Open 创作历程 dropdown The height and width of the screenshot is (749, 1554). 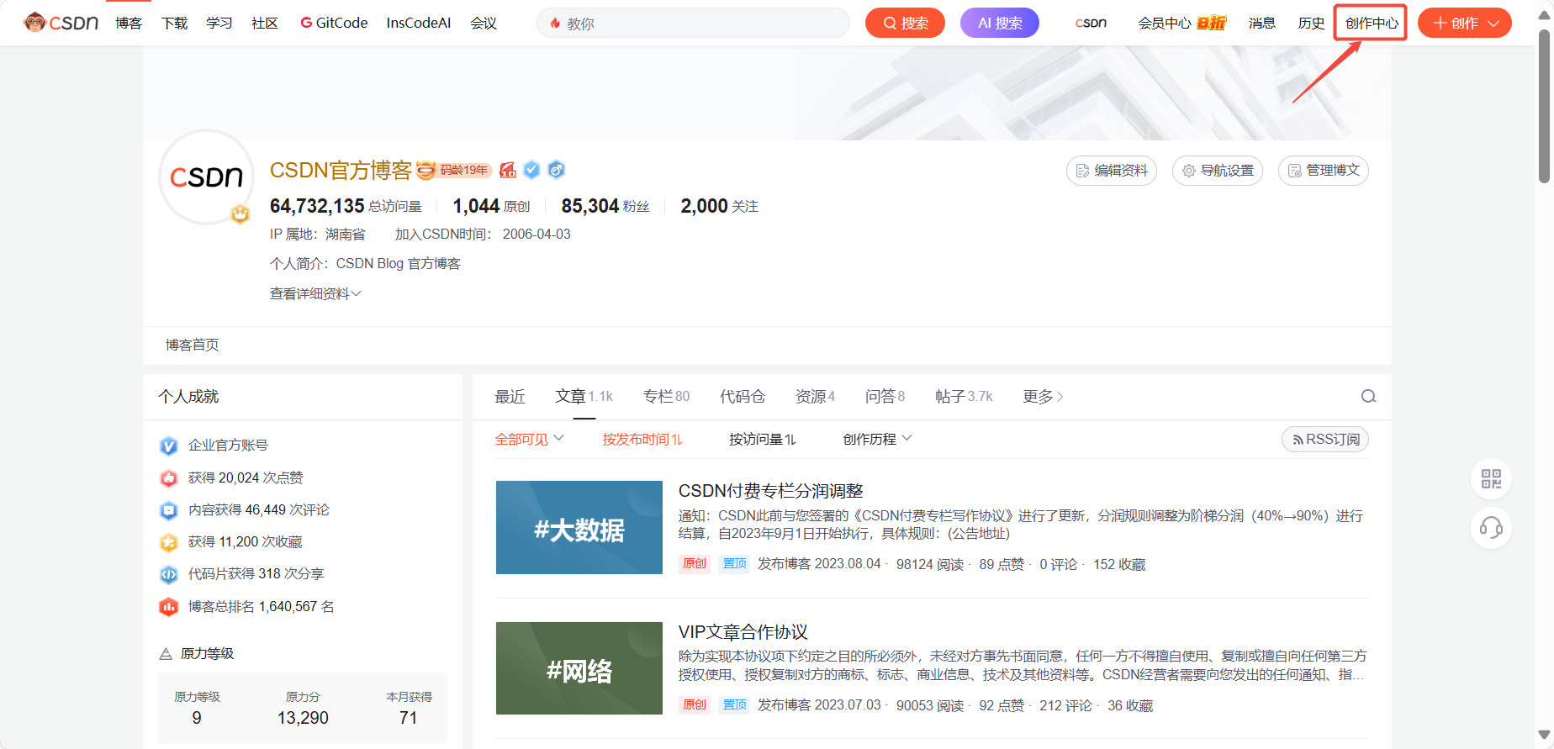[x=878, y=440]
